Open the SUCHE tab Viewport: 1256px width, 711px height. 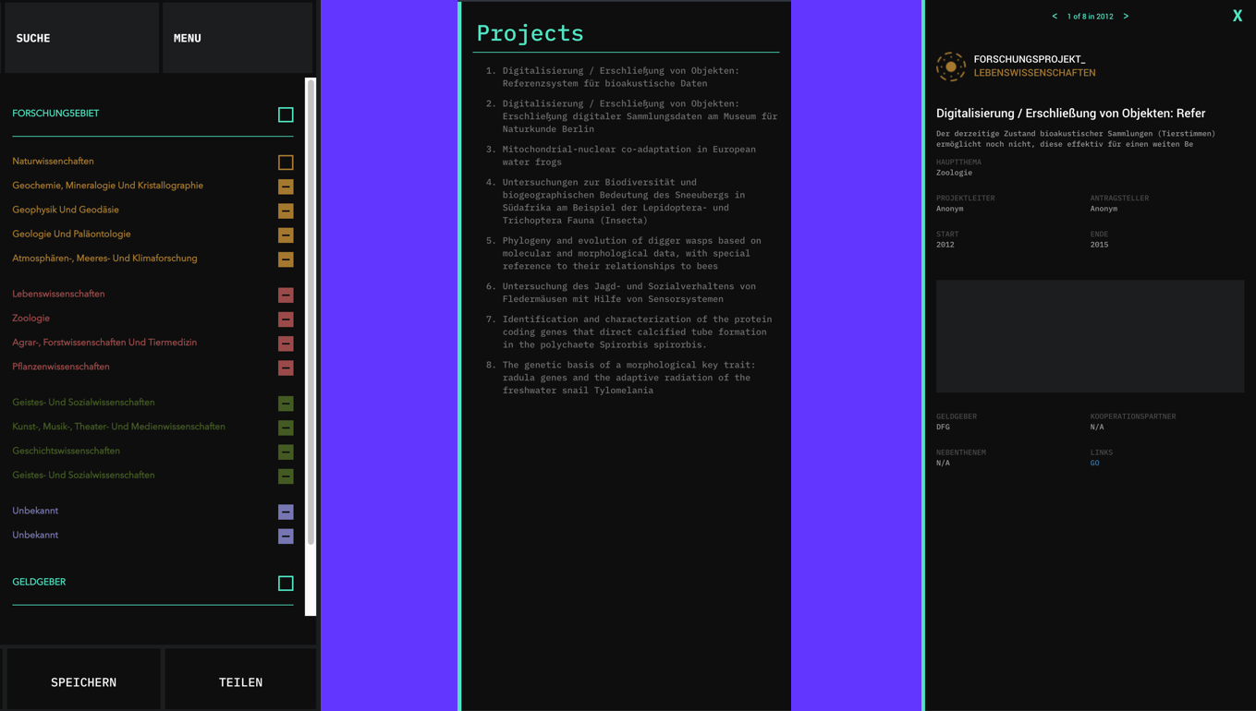click(x=81, y=38)
